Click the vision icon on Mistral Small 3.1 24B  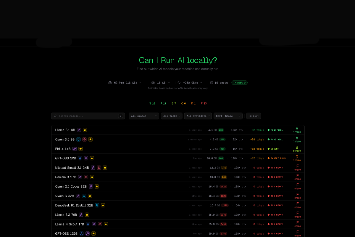pos(99,167)
